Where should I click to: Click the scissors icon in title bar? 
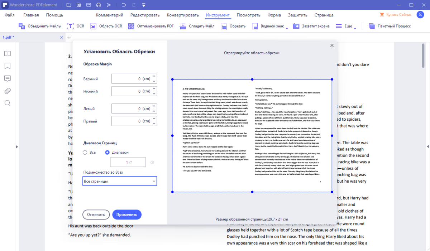[109, 5]
